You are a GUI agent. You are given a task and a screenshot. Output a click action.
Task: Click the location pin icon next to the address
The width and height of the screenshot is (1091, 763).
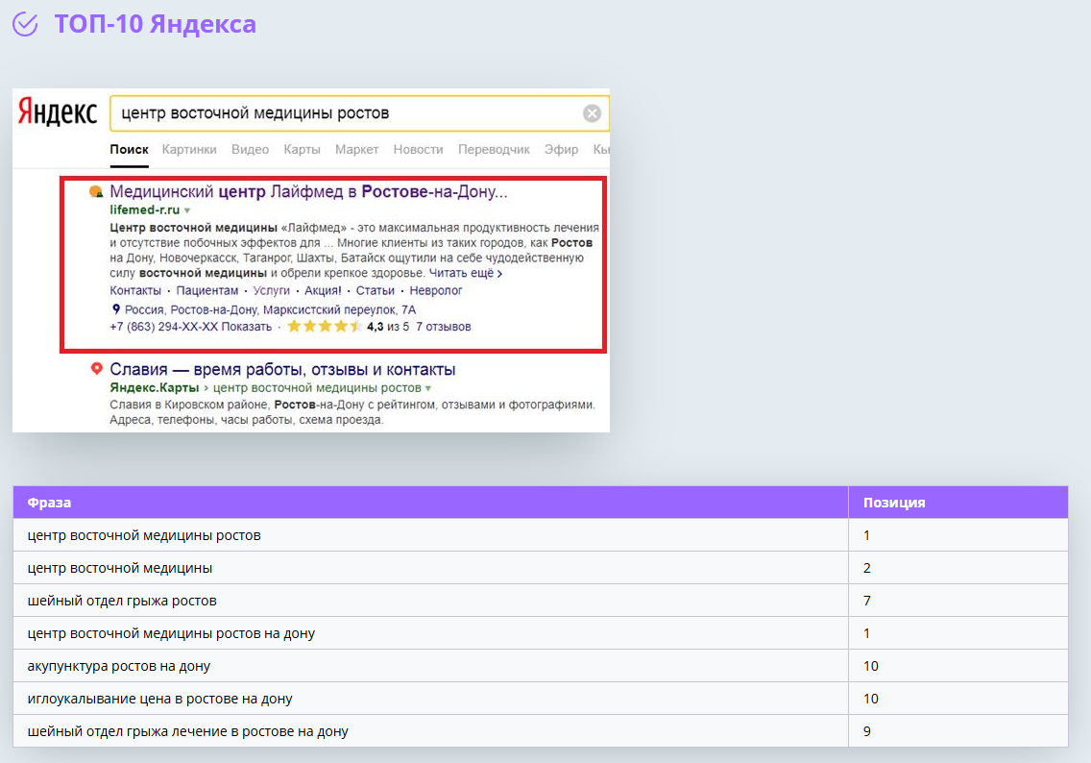116,309
